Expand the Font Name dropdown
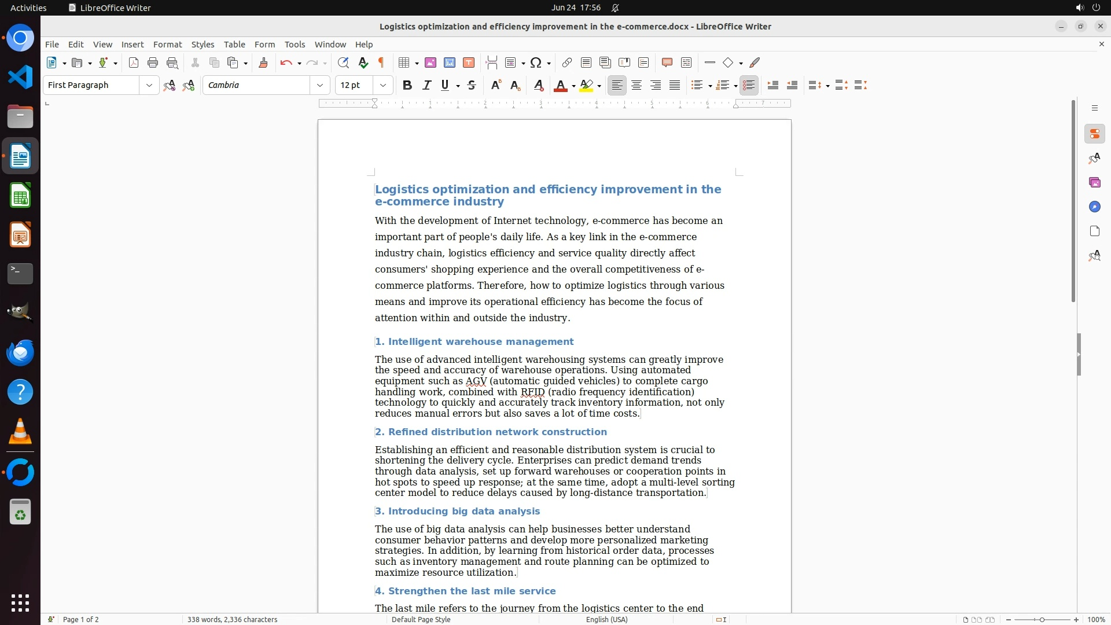1111x625 pixels. (319, 86)
